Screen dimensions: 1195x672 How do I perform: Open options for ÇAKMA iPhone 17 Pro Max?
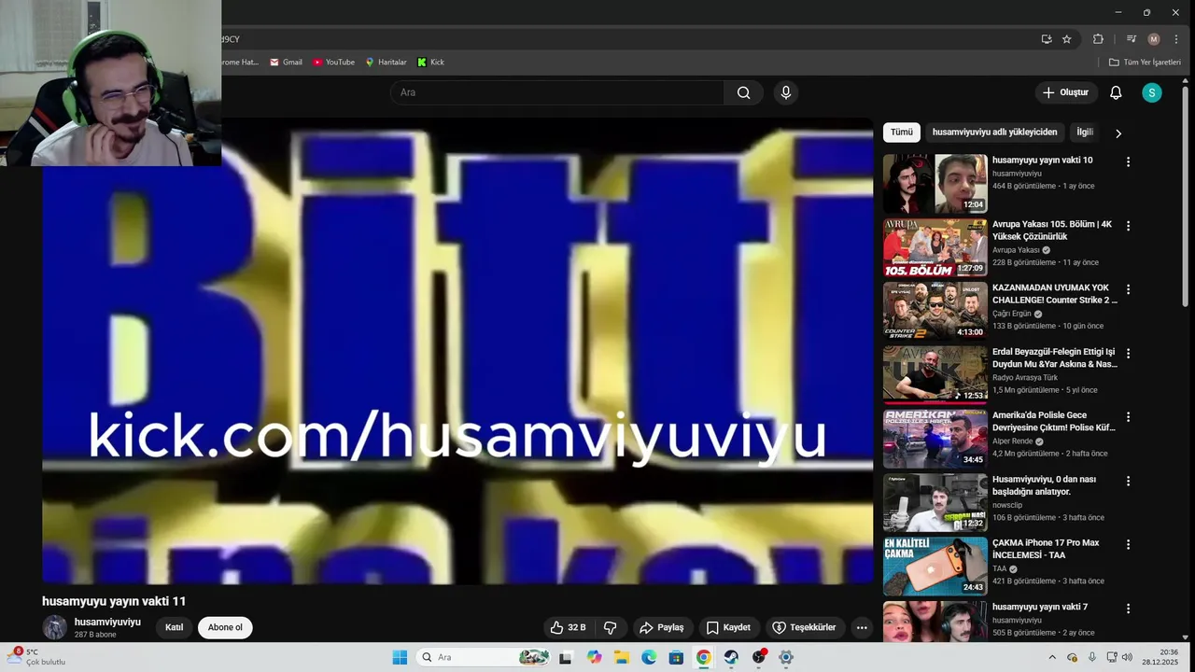(1128, 544)
